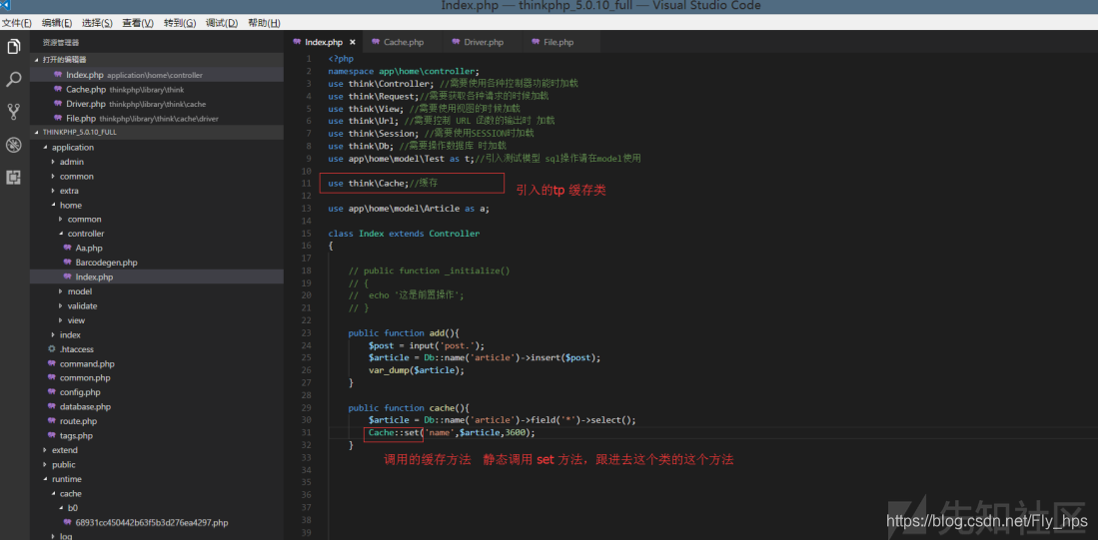
Task: Open command.php file
Action: coord(87,363)
